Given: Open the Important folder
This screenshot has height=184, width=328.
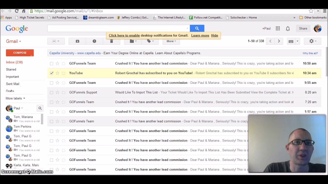Looking at the screenshot, I should [12, 77].
